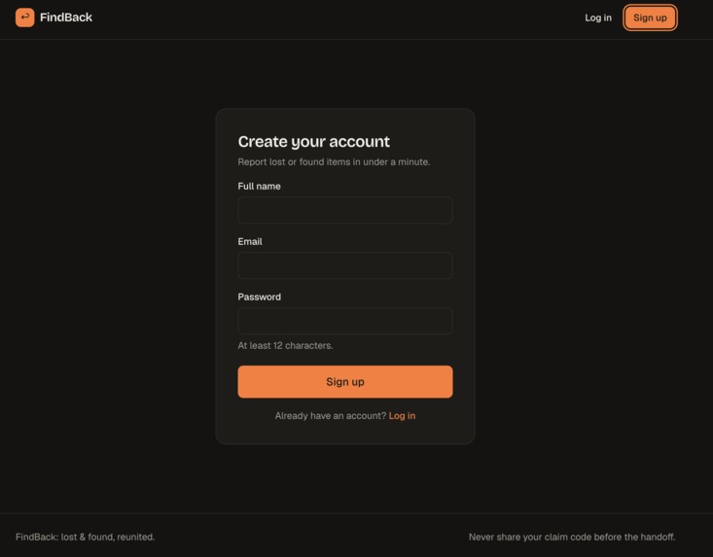Click the 'Email' label
Viewport: 713px width, 557px height.
(x=250, y=242)
